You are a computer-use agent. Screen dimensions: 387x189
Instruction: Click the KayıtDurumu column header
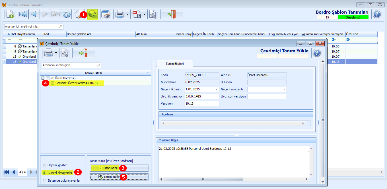click(30, 34)
